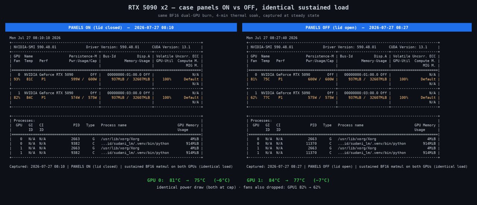Click PID 11370 on GPU 1 row, PANELS OFF
The width and height of the screenshot is (477, 205).
pyautogui.click(x=311, y=153)
